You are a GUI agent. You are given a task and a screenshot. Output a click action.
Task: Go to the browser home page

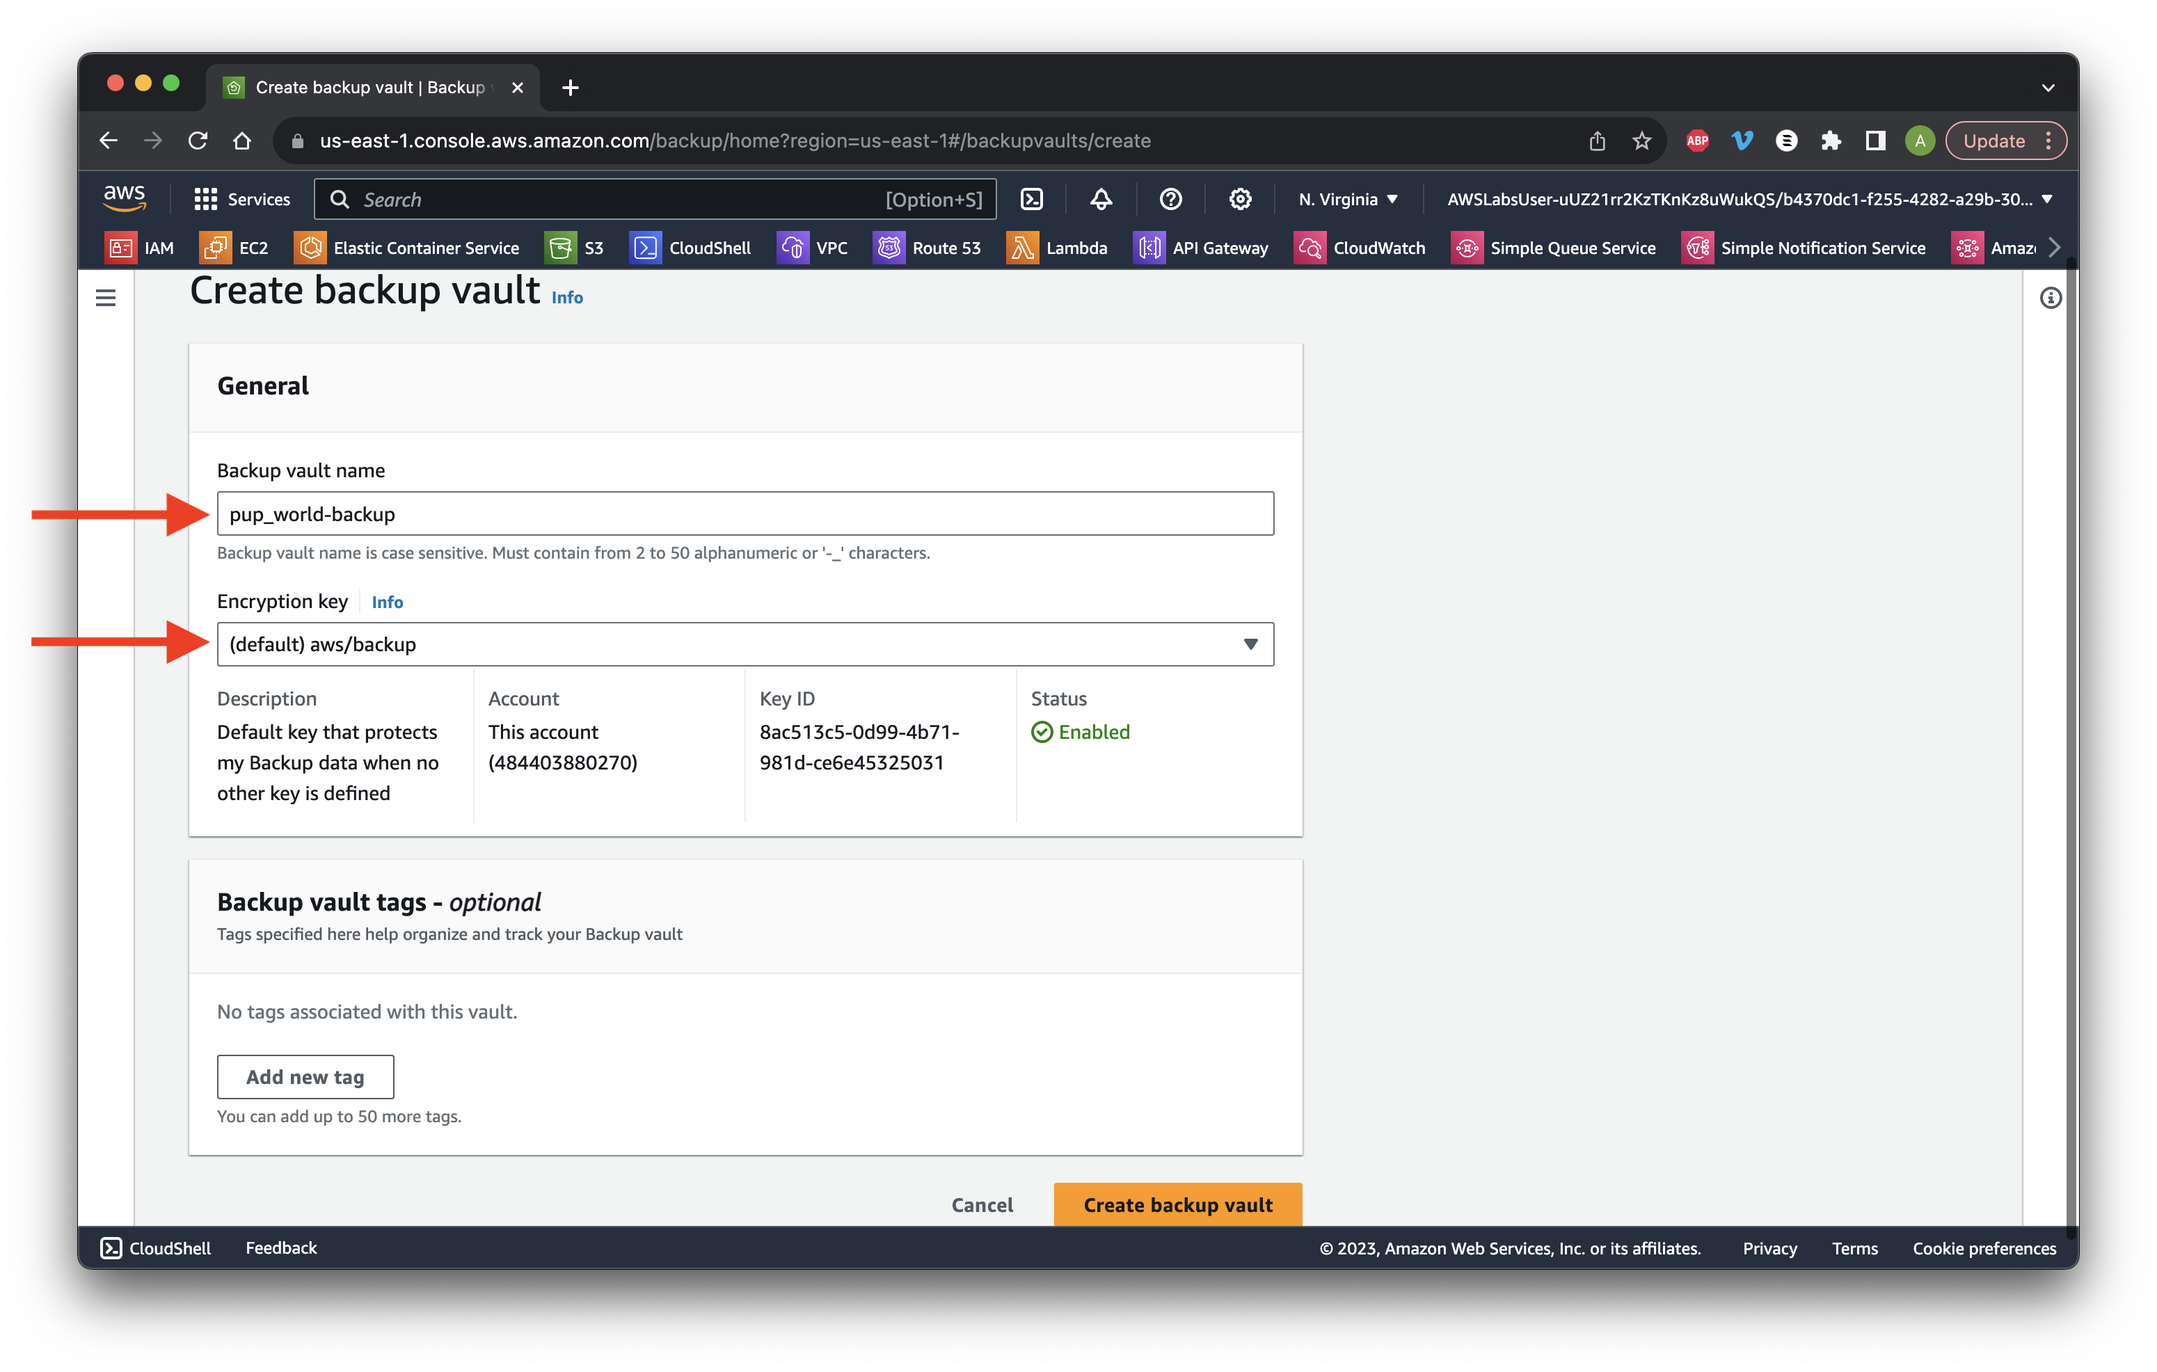pos(242,141)
